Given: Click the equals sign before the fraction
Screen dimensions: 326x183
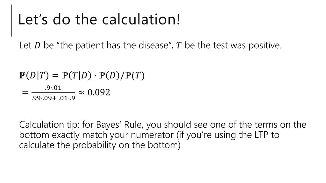Looking at the screenshot, I should (25, 93).
